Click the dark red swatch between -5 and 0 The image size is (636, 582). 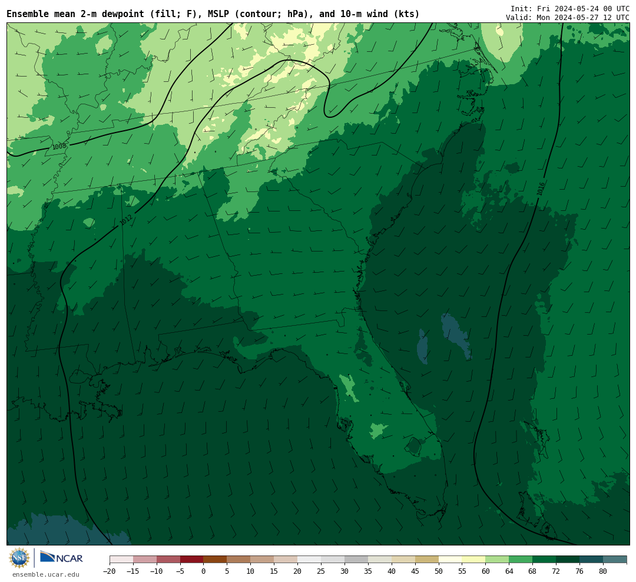point(192,560)
